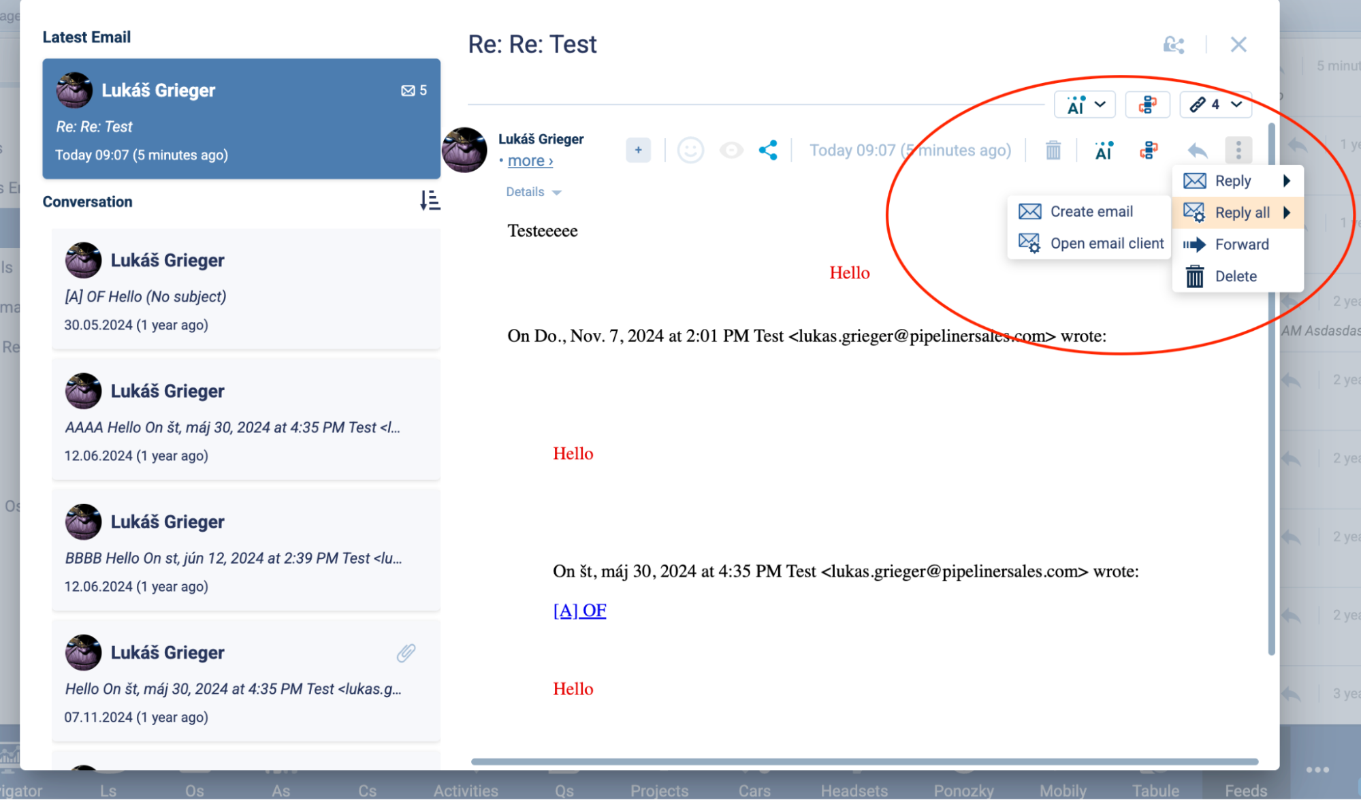This screenshot has width=1361, height=800.
Task: Choose Create email in the submenu
Action: pyautogui.click(x=1090, y=212)
